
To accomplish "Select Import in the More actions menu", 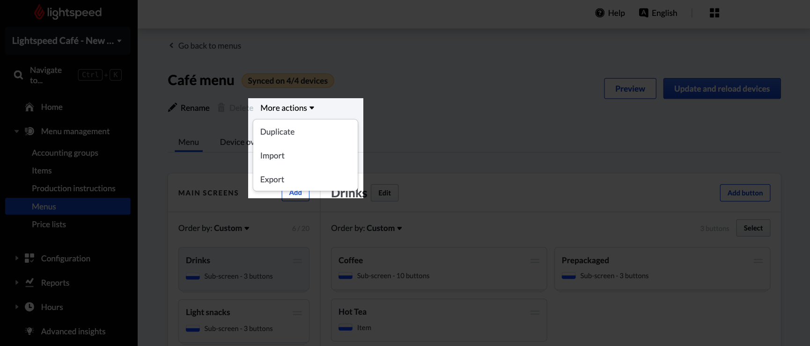I will pos(272,156).
